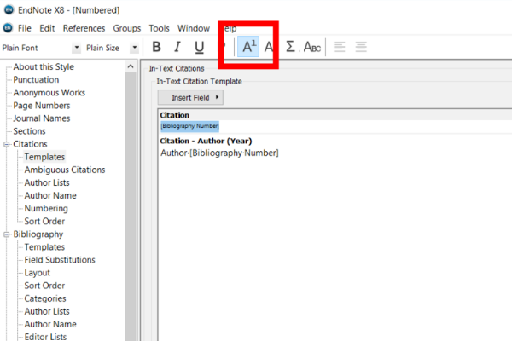Apply Small Caps (ABC icon)
512x341 pixels.
311,47
